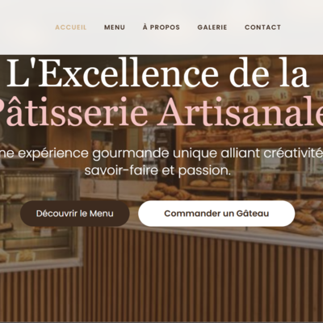The image size is (323, 323).
Task: Click the pink Pâtisserie Artisanale heading
Action: pyautogui.click(x=161, y=112)
